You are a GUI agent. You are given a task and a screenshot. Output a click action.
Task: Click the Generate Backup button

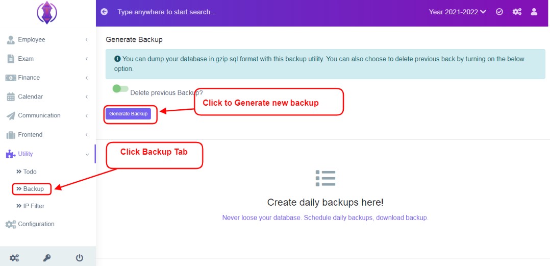[x=129, y=114]
